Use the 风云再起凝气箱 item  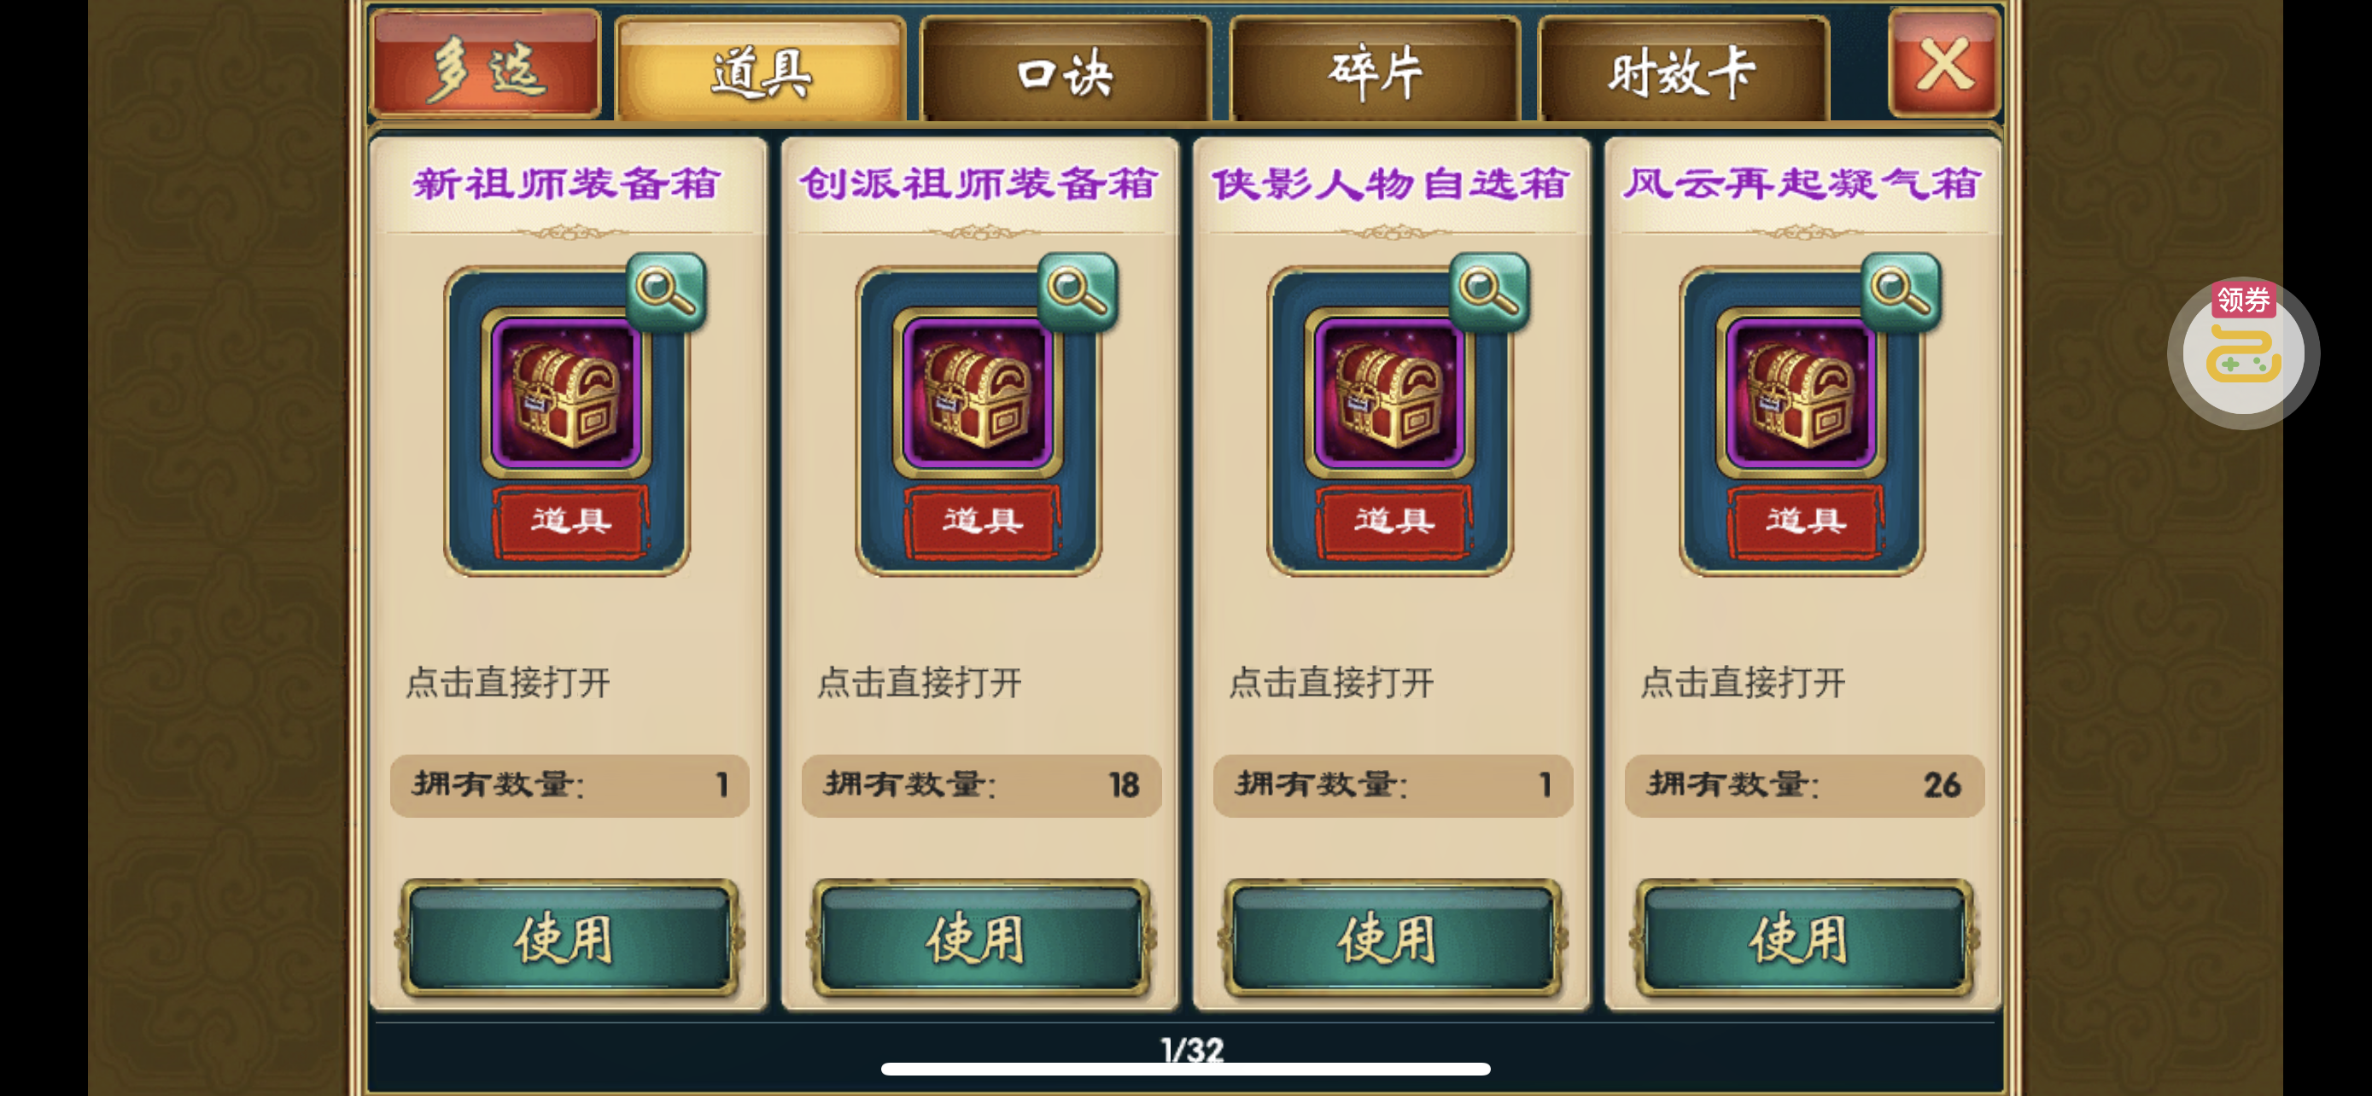[1803, 939]
